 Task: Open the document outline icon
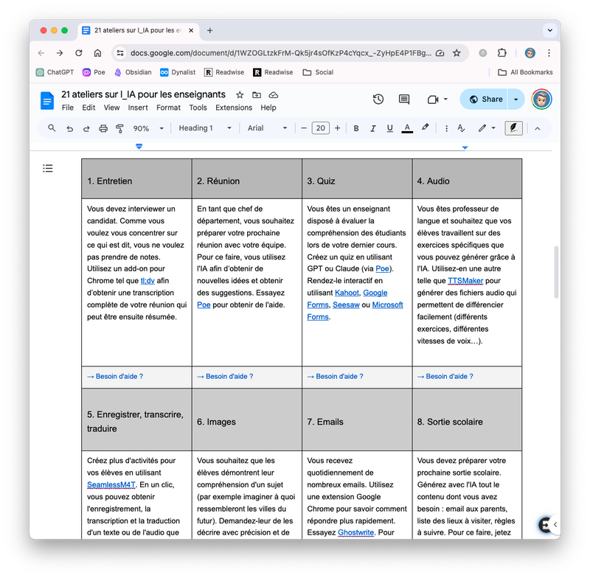(48, 169)
